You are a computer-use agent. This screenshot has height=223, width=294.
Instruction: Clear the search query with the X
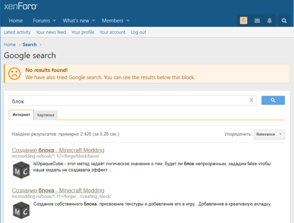tap(251, 100)
